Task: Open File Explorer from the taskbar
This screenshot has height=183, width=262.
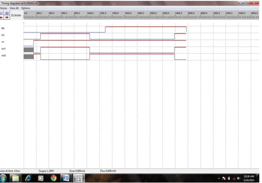Action: (x=15, y=178)
